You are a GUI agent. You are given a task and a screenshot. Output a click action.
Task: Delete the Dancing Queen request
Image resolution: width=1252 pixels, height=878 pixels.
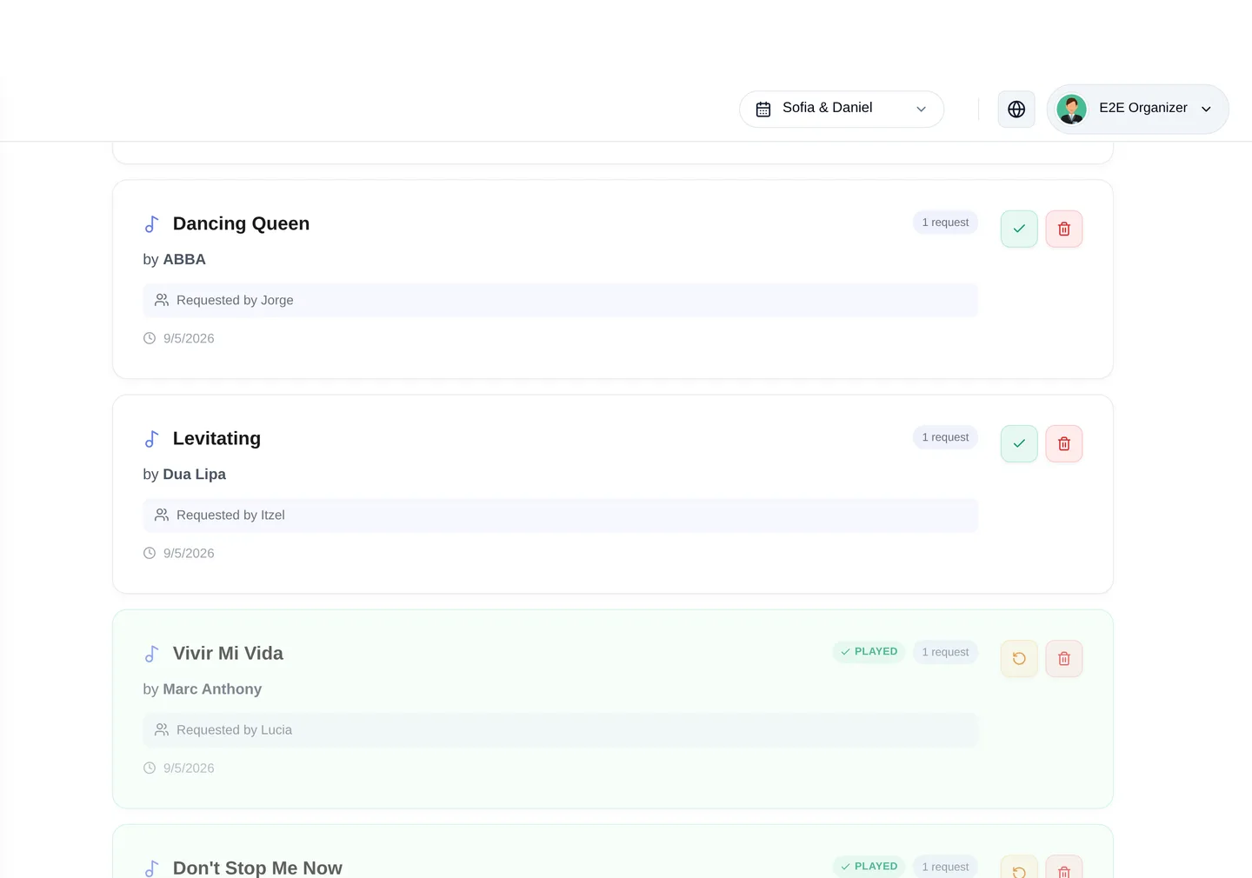pos(1063,229)
